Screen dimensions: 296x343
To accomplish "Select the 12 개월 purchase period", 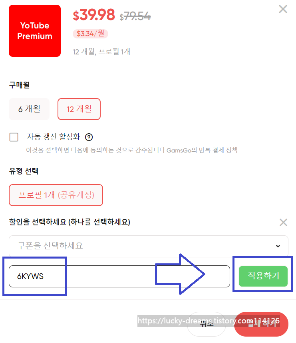I will tap(79, 109).
